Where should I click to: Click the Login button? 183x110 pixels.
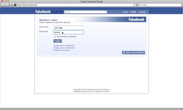coord(58,41)
